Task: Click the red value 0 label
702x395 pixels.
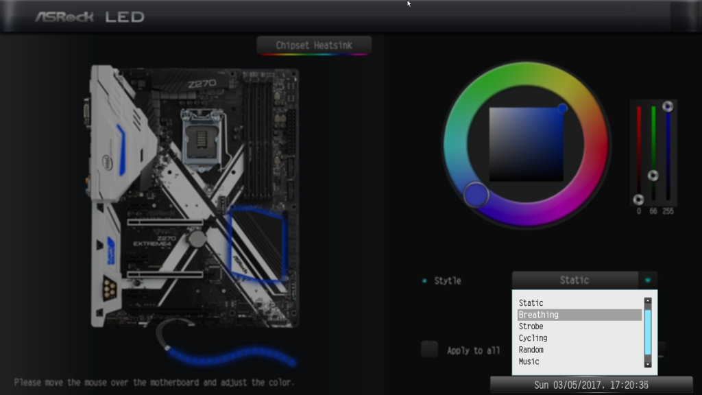Action: [x=638, y=211]
